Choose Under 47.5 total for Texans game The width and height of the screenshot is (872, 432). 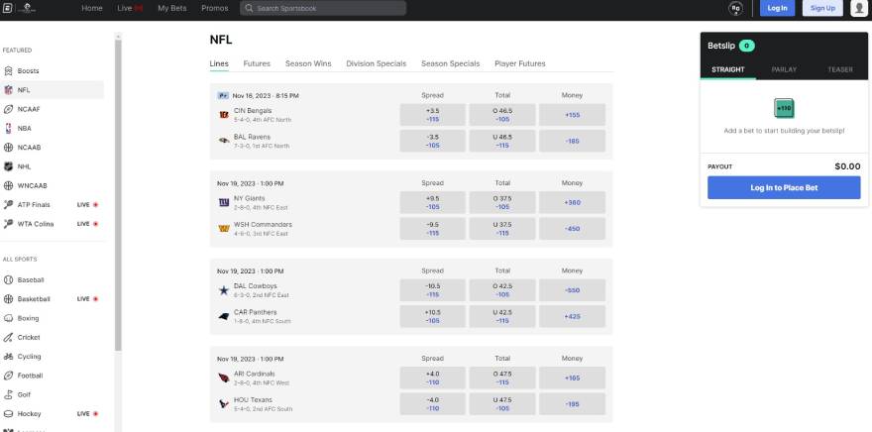tap(502, 404)
